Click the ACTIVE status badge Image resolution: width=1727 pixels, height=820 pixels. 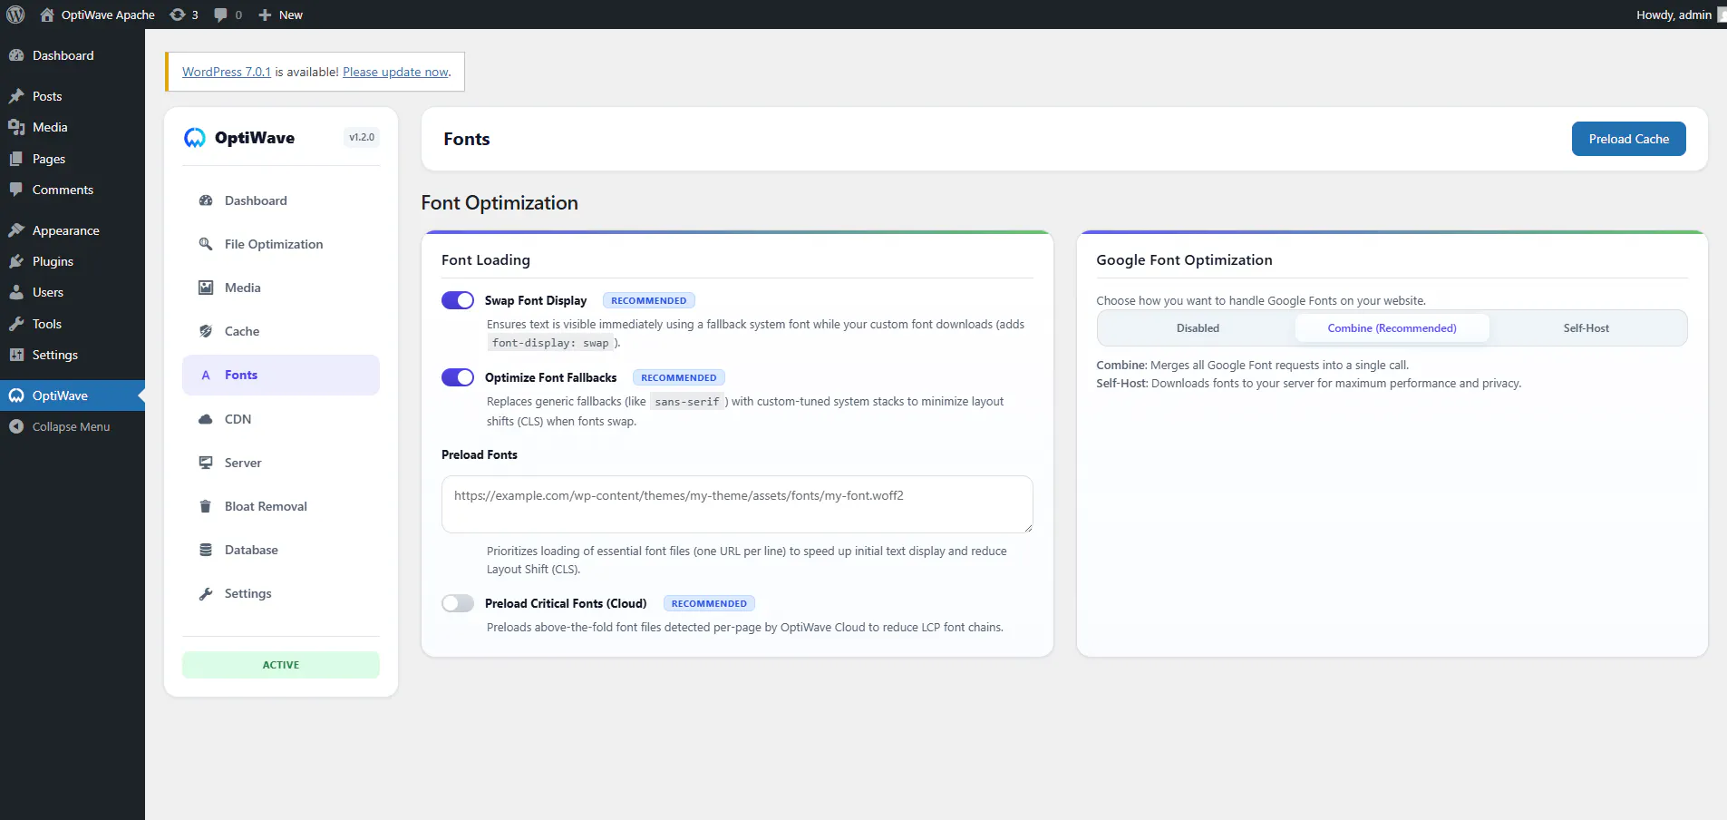point(281,665)
